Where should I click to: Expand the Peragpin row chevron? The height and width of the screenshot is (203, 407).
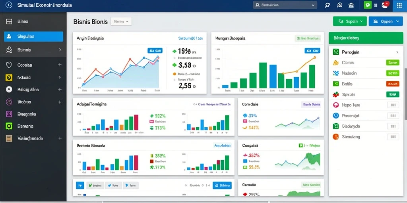point(397,52)
